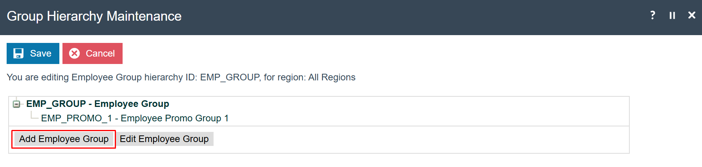Open help with the question mark icon
This screenshot has height=167, width=702.
tap(652, 15)
